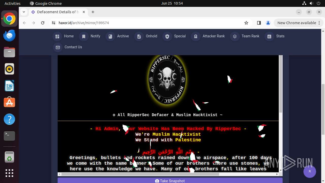Click the haxor.id address bar URL
The height and width of the screenshot is (183, 325).
point(84,23)
